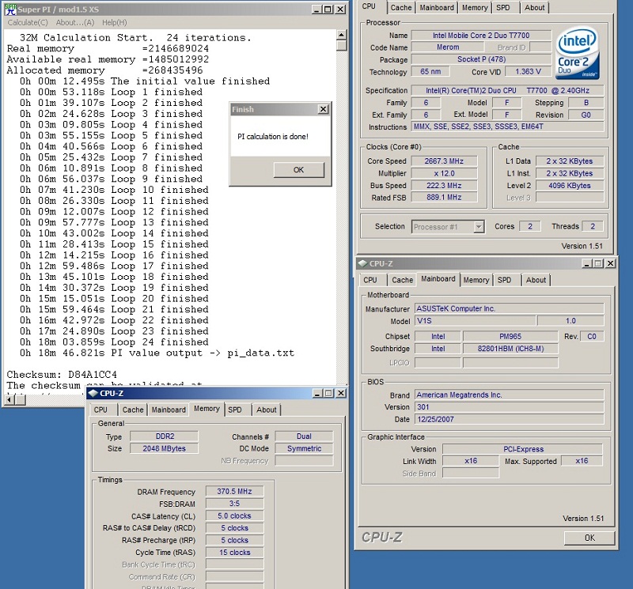Click the Package value Socket P (478)

point(481,59)
